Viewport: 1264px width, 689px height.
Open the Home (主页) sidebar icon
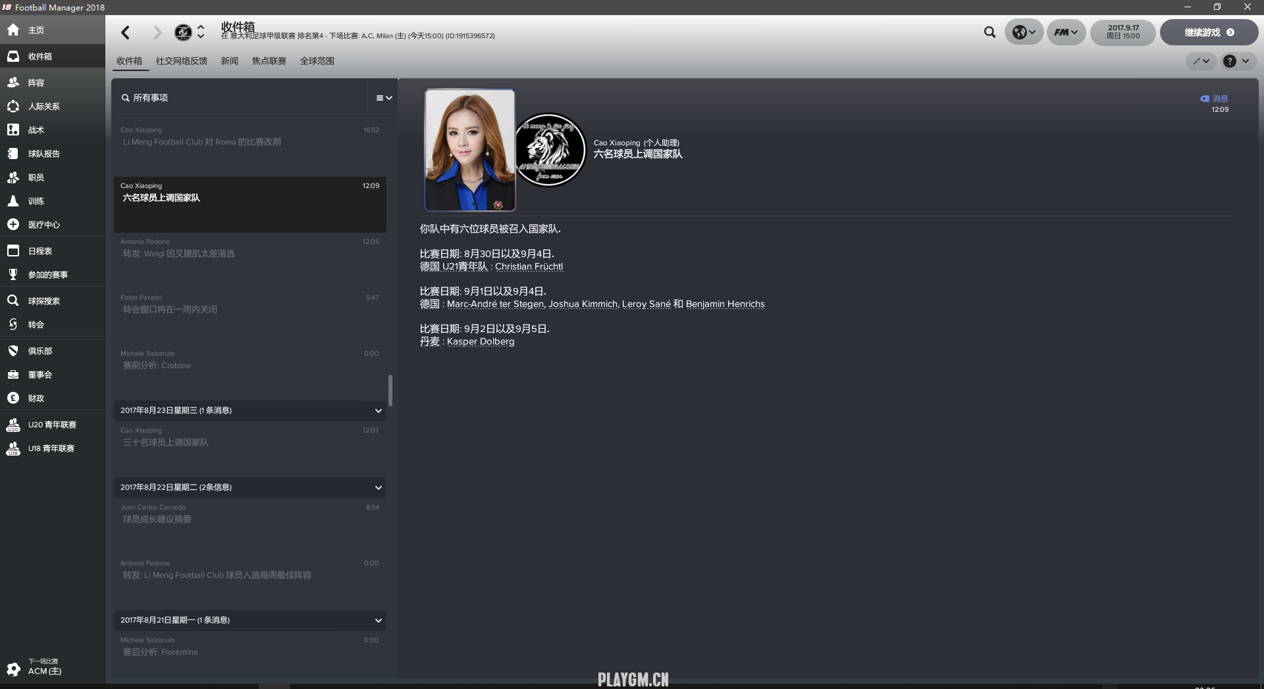pyautogui.click(x=13, y=30)
